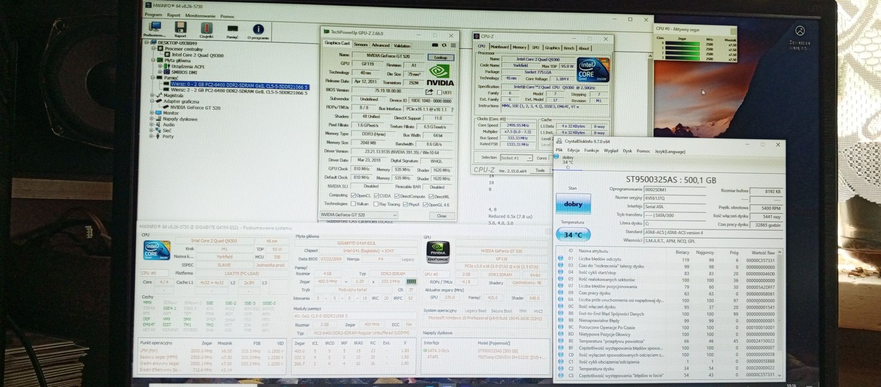Click the dobry health status button

(573, 204)
